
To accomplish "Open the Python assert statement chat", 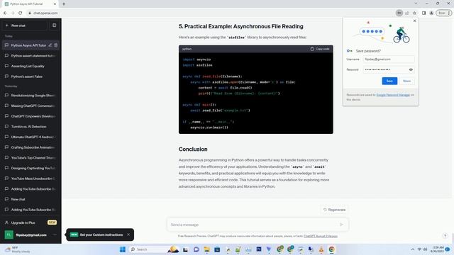I will click(31, 55).
